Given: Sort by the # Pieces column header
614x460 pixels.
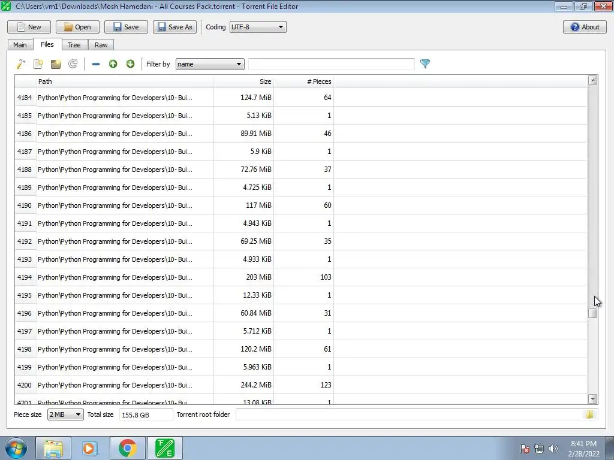Looking at the screenshot, I should 303,81.
